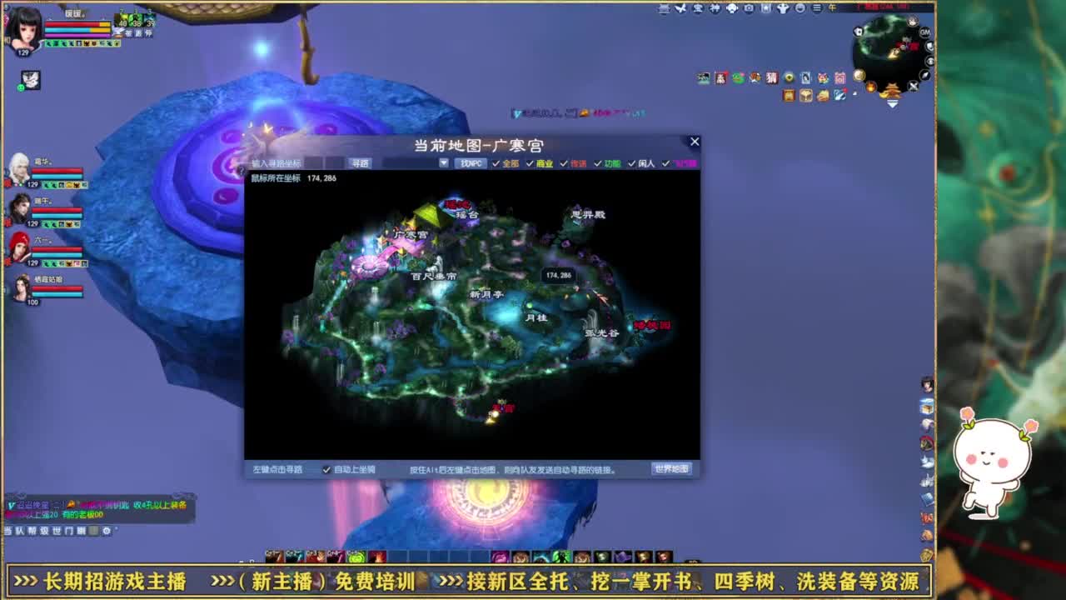Toggle the magenta last filter checkbox
This screenshot has height=600, width=1066.
click(665, 163)
